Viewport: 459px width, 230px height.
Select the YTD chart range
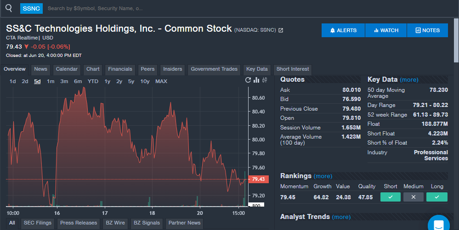pyautogui.click(x=93, y=81)
